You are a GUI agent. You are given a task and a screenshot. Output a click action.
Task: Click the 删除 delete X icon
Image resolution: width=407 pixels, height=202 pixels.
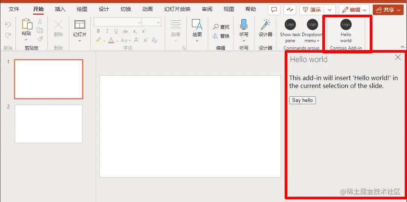coord(58,25)
